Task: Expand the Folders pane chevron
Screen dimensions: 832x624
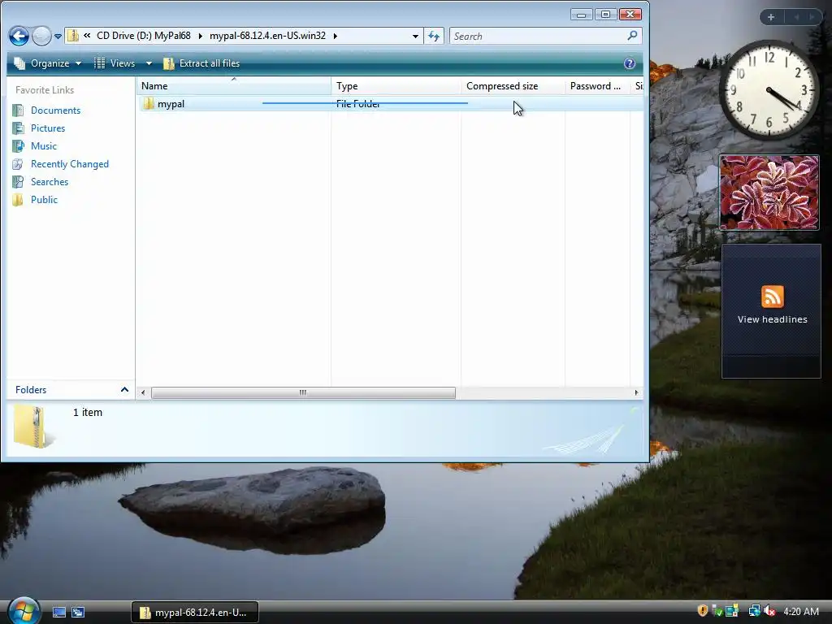Action: pyautogui.click(x=124, y=389)
